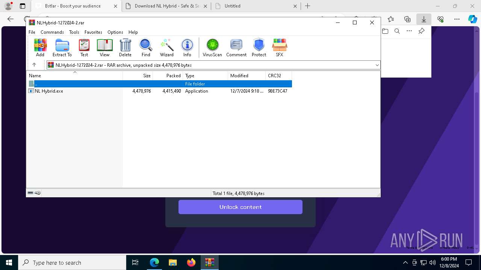Close the Untitled tab

tap(295, 6)
